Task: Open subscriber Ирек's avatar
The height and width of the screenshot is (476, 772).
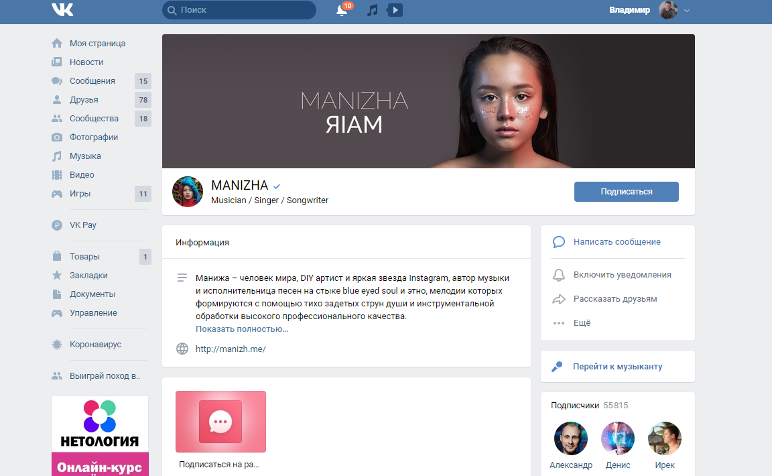Action: pyautogui.click(x=665, y=438)
